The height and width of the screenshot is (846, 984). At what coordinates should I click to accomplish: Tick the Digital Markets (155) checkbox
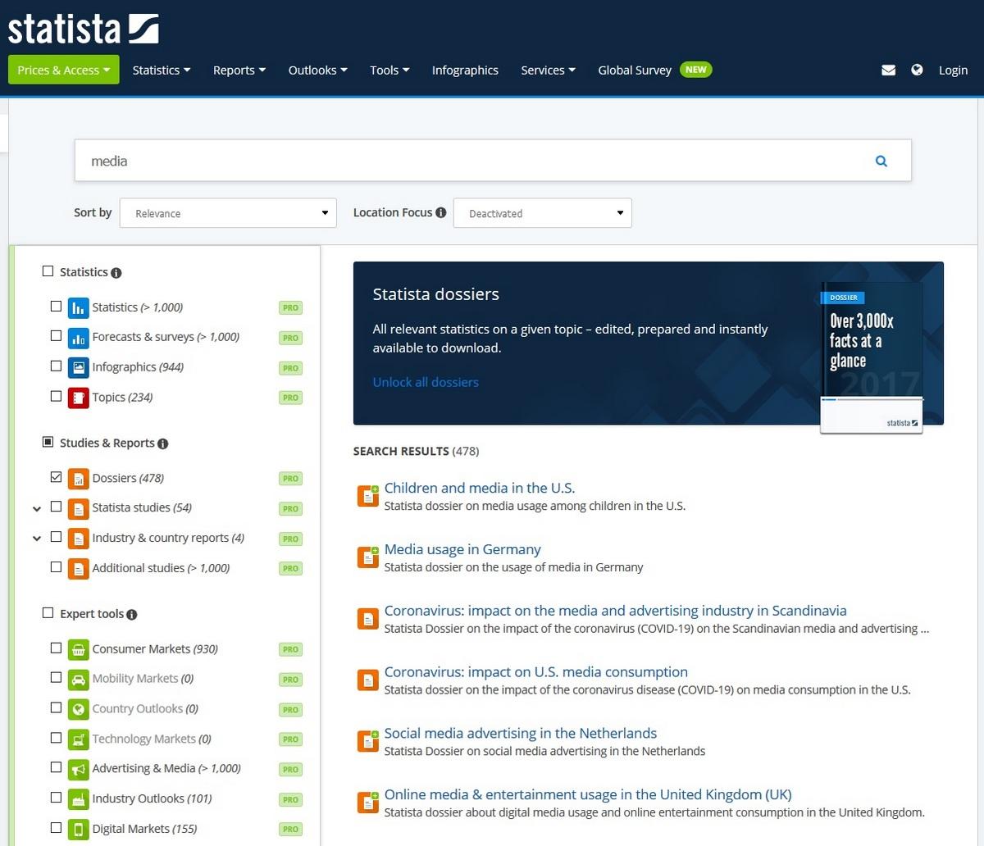pos(56,827)
